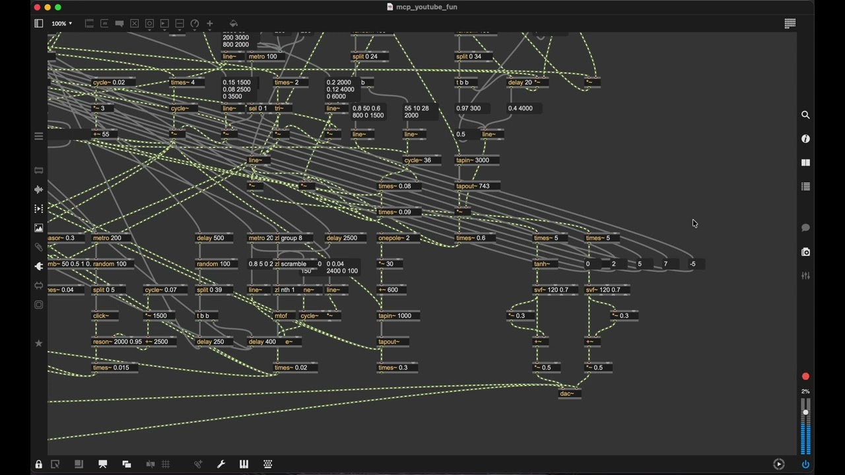Click the circular play icon at bottom right
Screen dimensions: 845x475
(x=779, y=464)
